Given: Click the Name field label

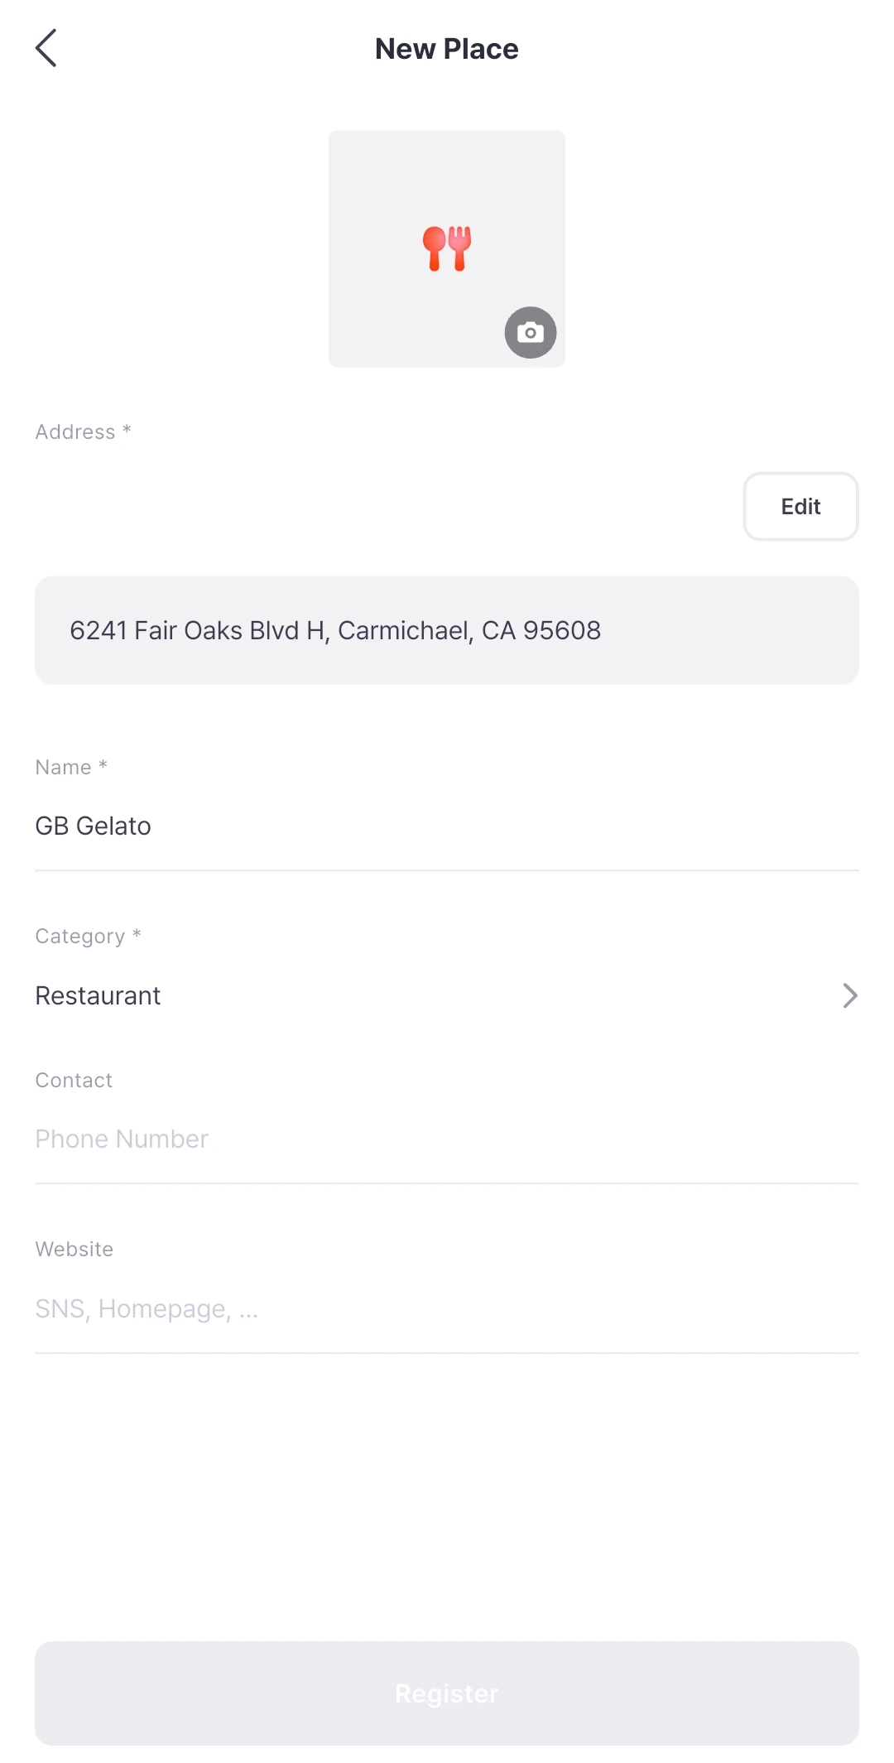Looking at the screenshot, I should click(x=64, y=768).
